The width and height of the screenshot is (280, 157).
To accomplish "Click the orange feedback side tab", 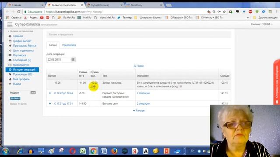I will [x=277, y=82].
